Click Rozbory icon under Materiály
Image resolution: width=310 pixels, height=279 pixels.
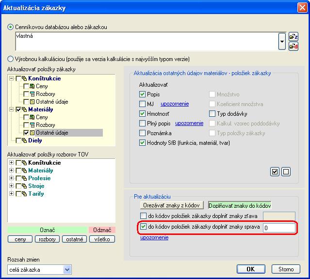32,125
